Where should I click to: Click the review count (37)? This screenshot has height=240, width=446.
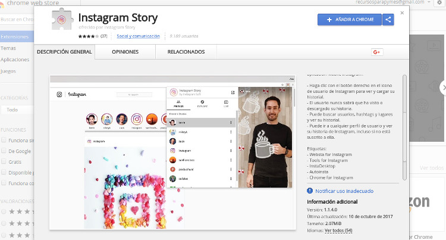pyautogui.click(x=104, y=36)
